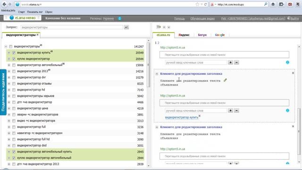Collapse the third ad block
This screenshot has width=302, height=170.
[157, 127]
